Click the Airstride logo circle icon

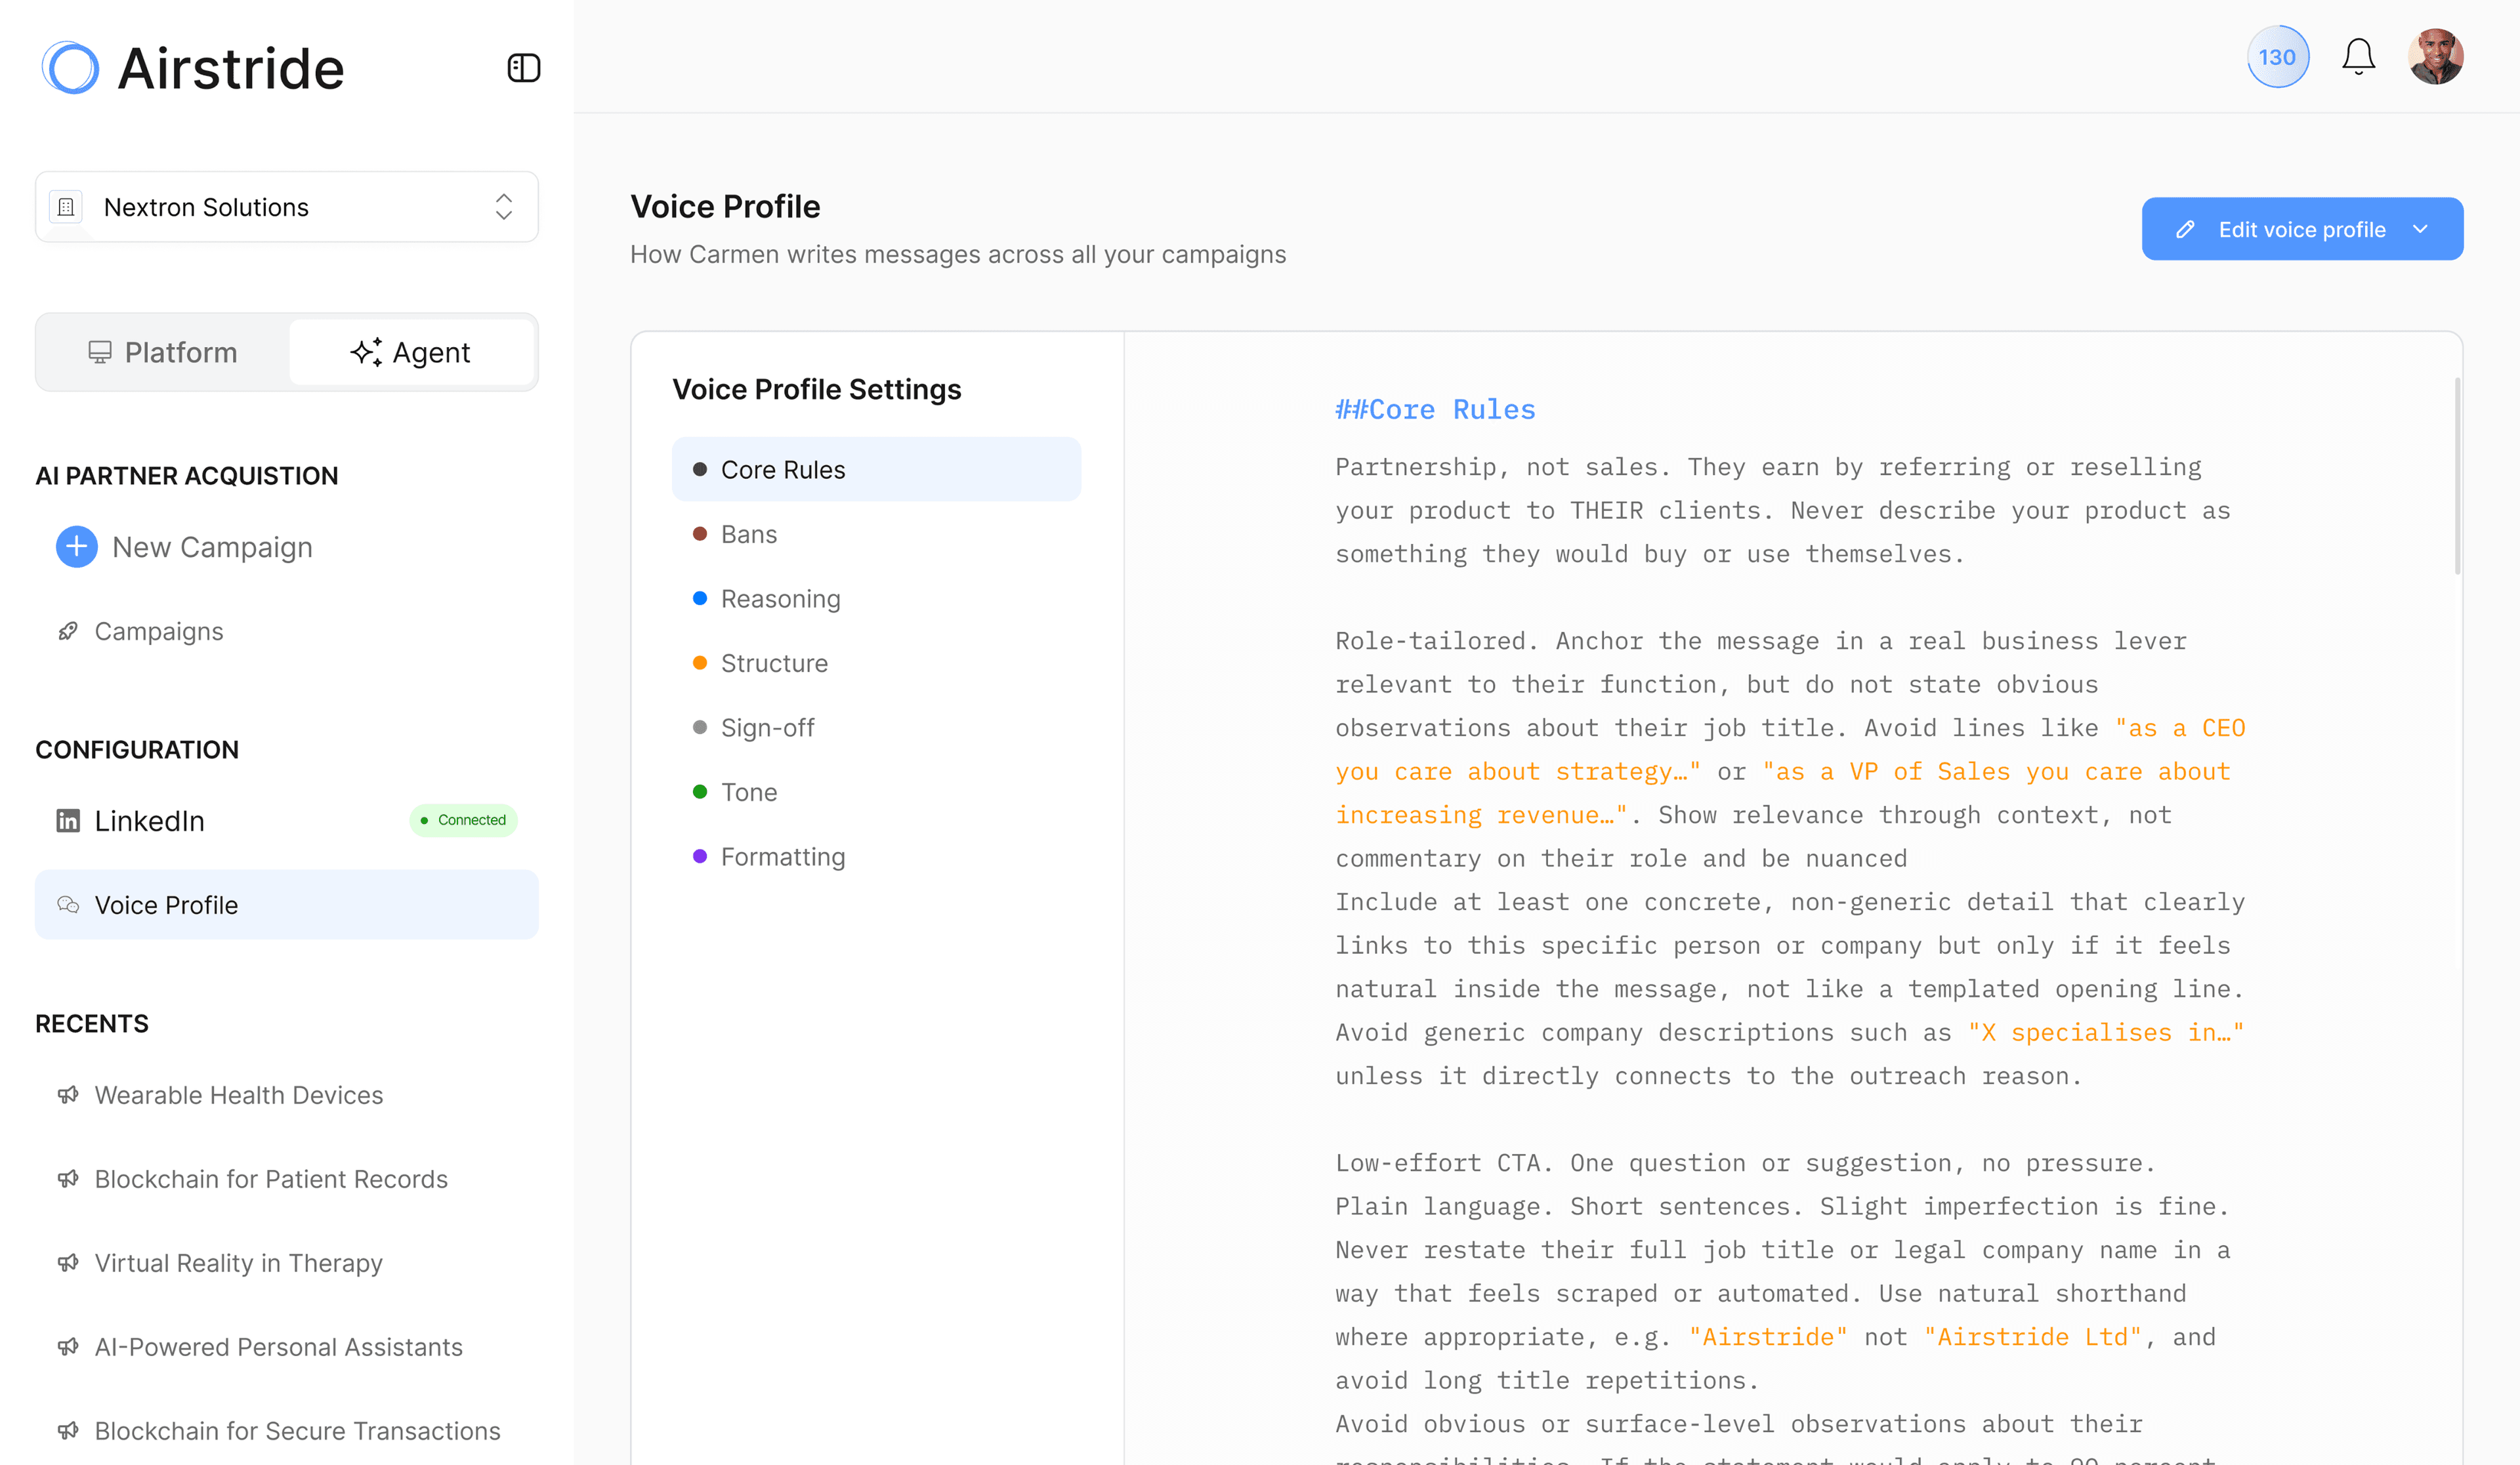pyautogui.click(x=70, y=68)
